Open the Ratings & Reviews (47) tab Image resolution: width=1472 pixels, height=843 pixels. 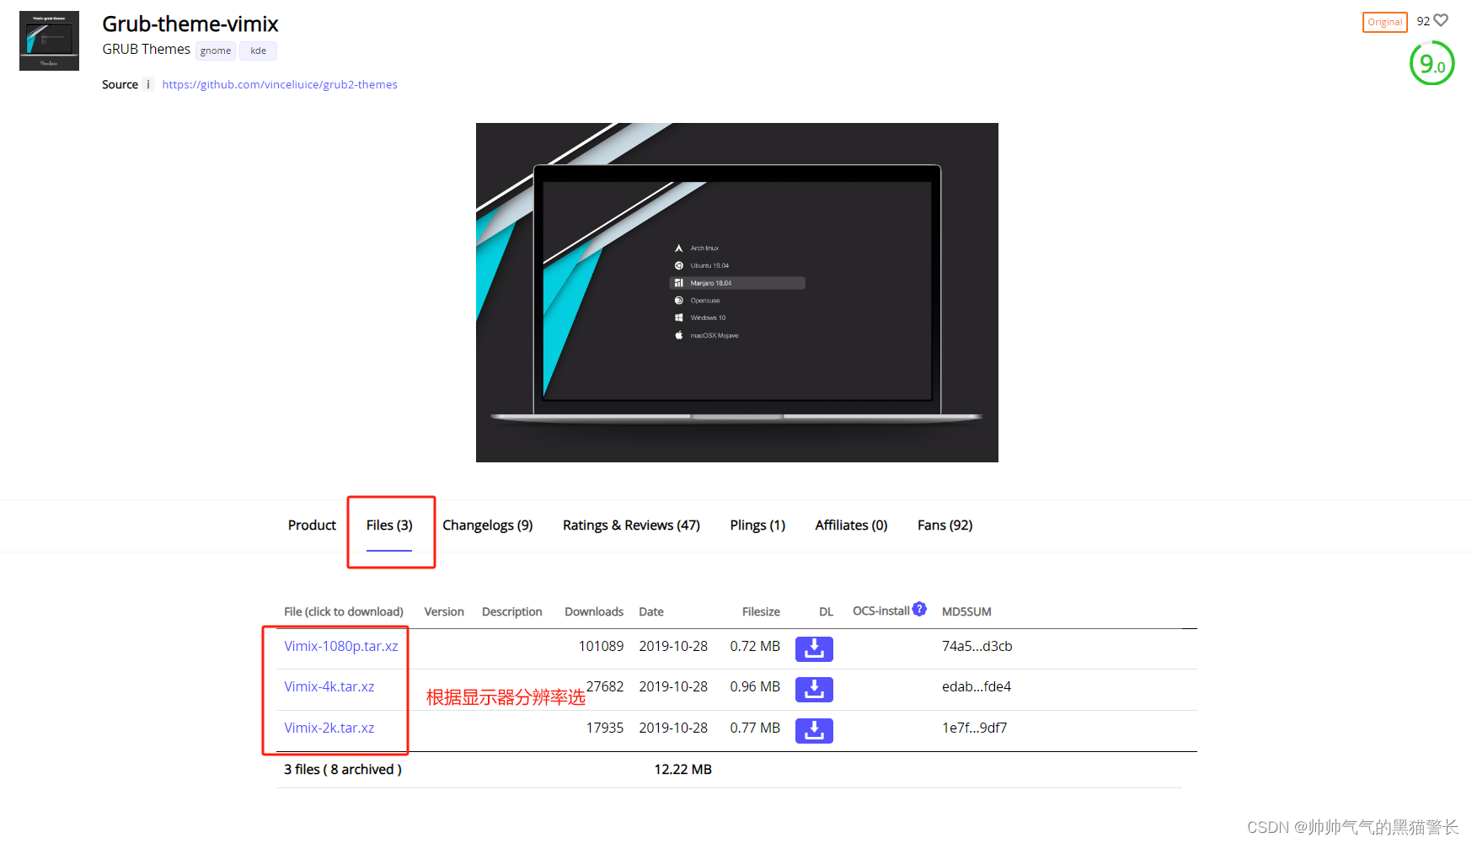631,525
